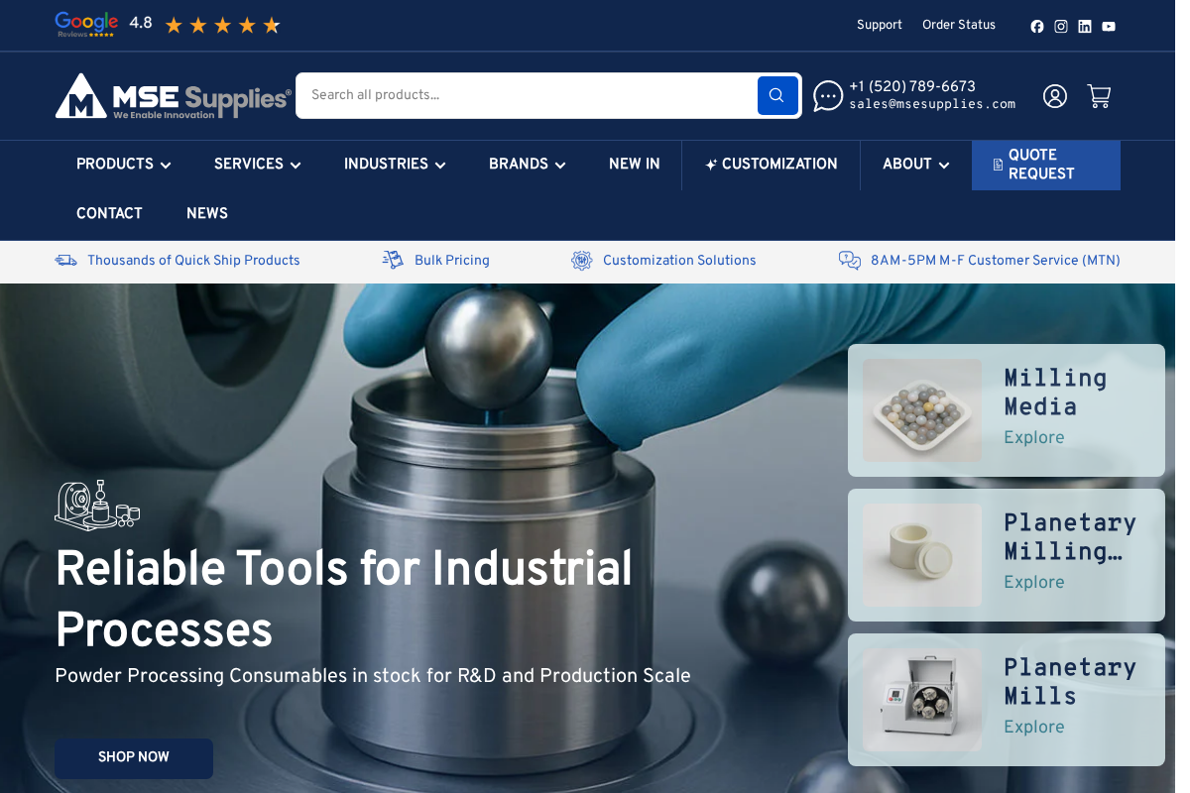Click the search magnifier icon

tap(777, 95)
